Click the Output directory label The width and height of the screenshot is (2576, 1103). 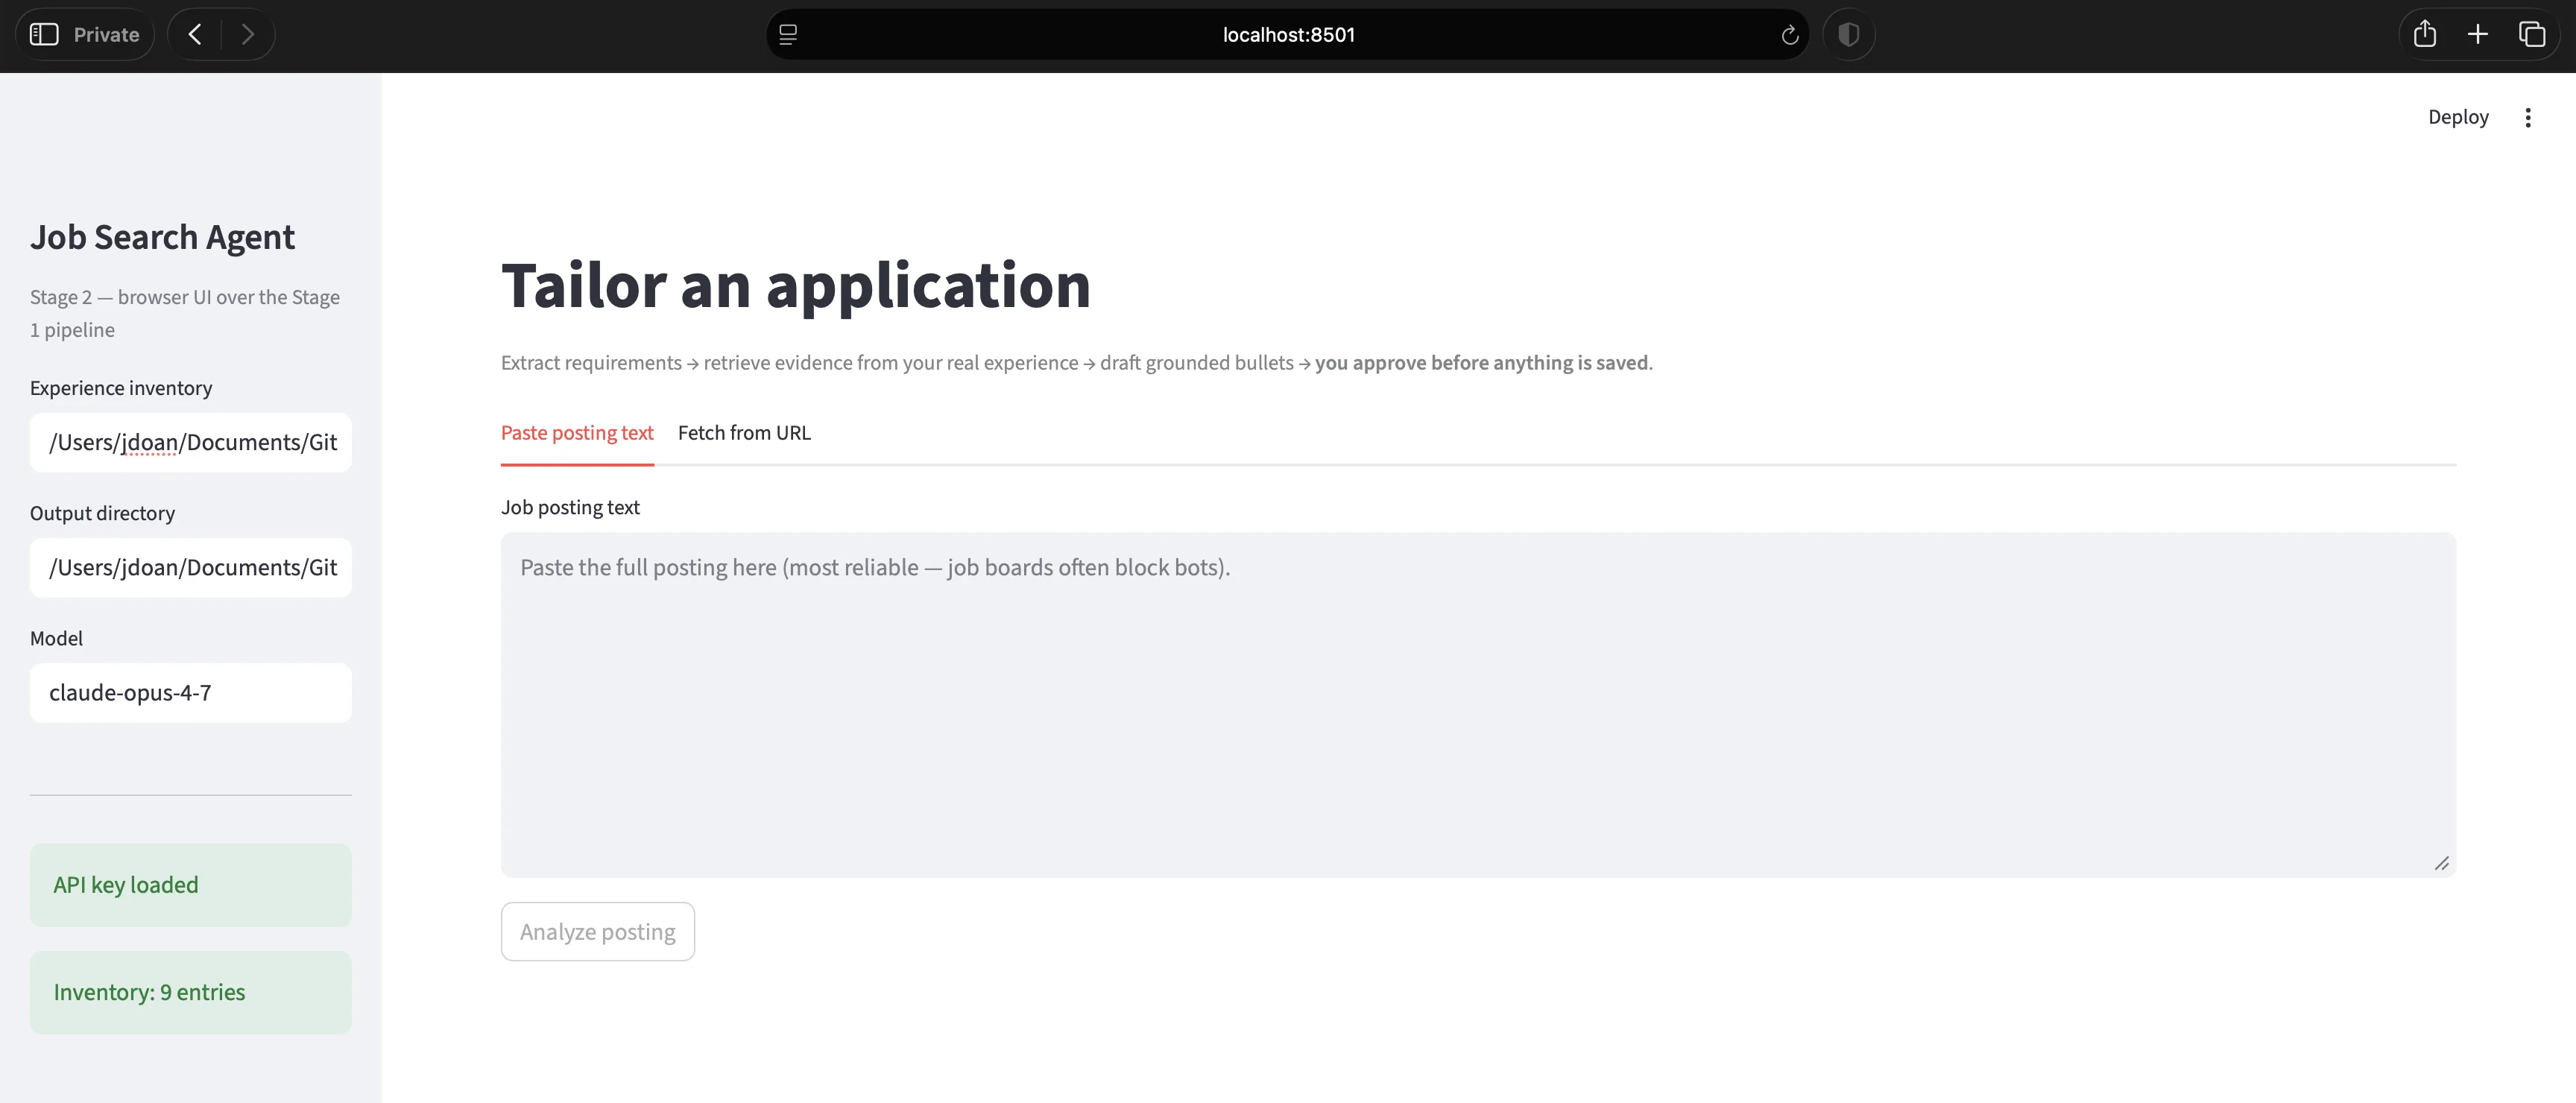102,513
